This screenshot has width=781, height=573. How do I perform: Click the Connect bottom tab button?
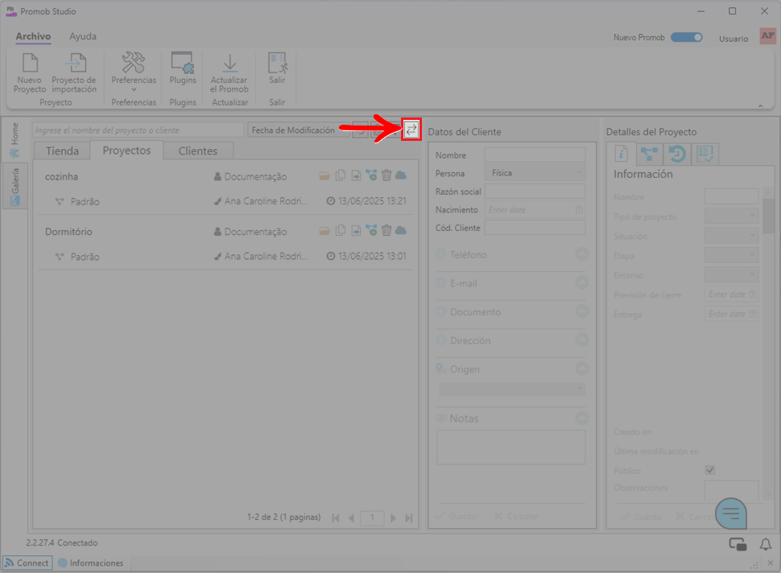pos(27,563)
